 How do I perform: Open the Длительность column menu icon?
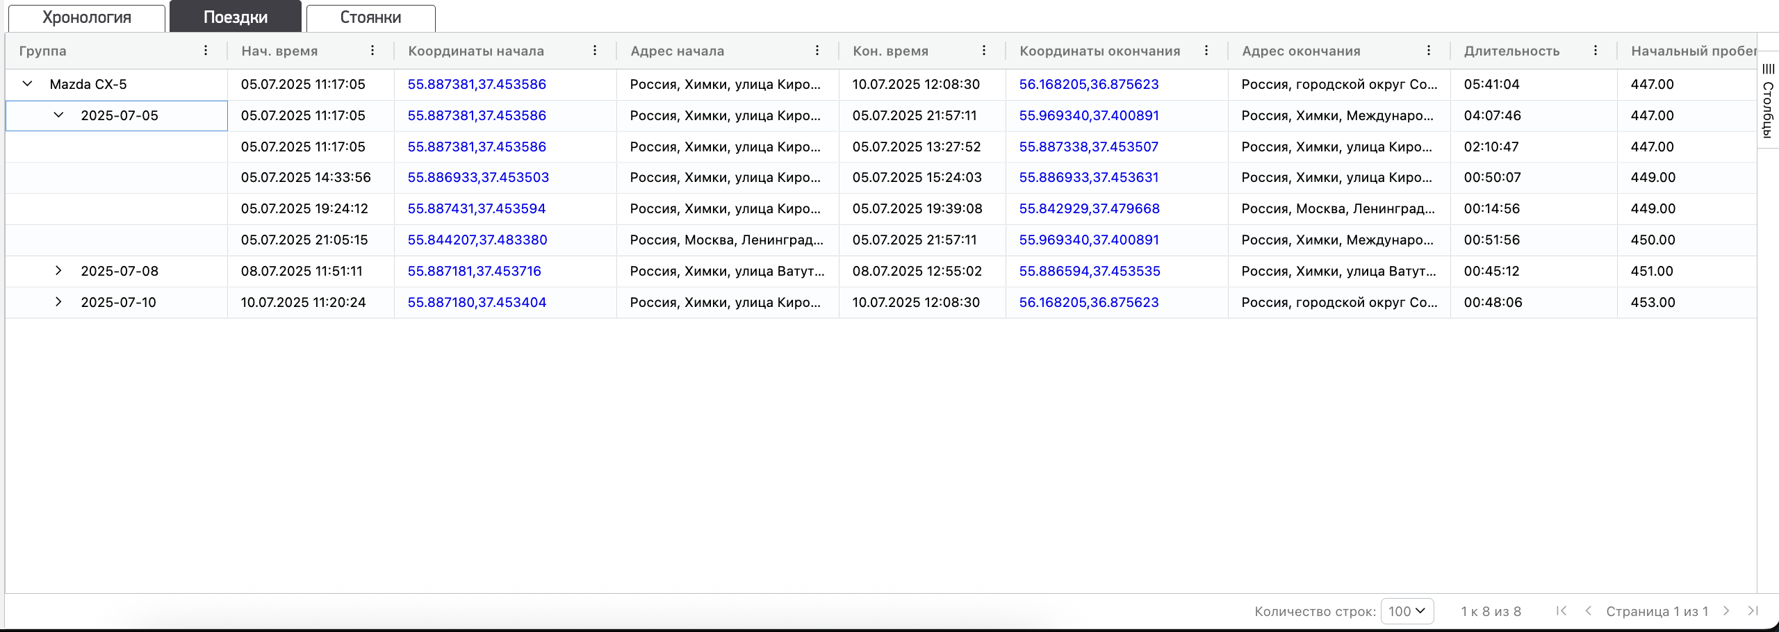[1596, 51]
